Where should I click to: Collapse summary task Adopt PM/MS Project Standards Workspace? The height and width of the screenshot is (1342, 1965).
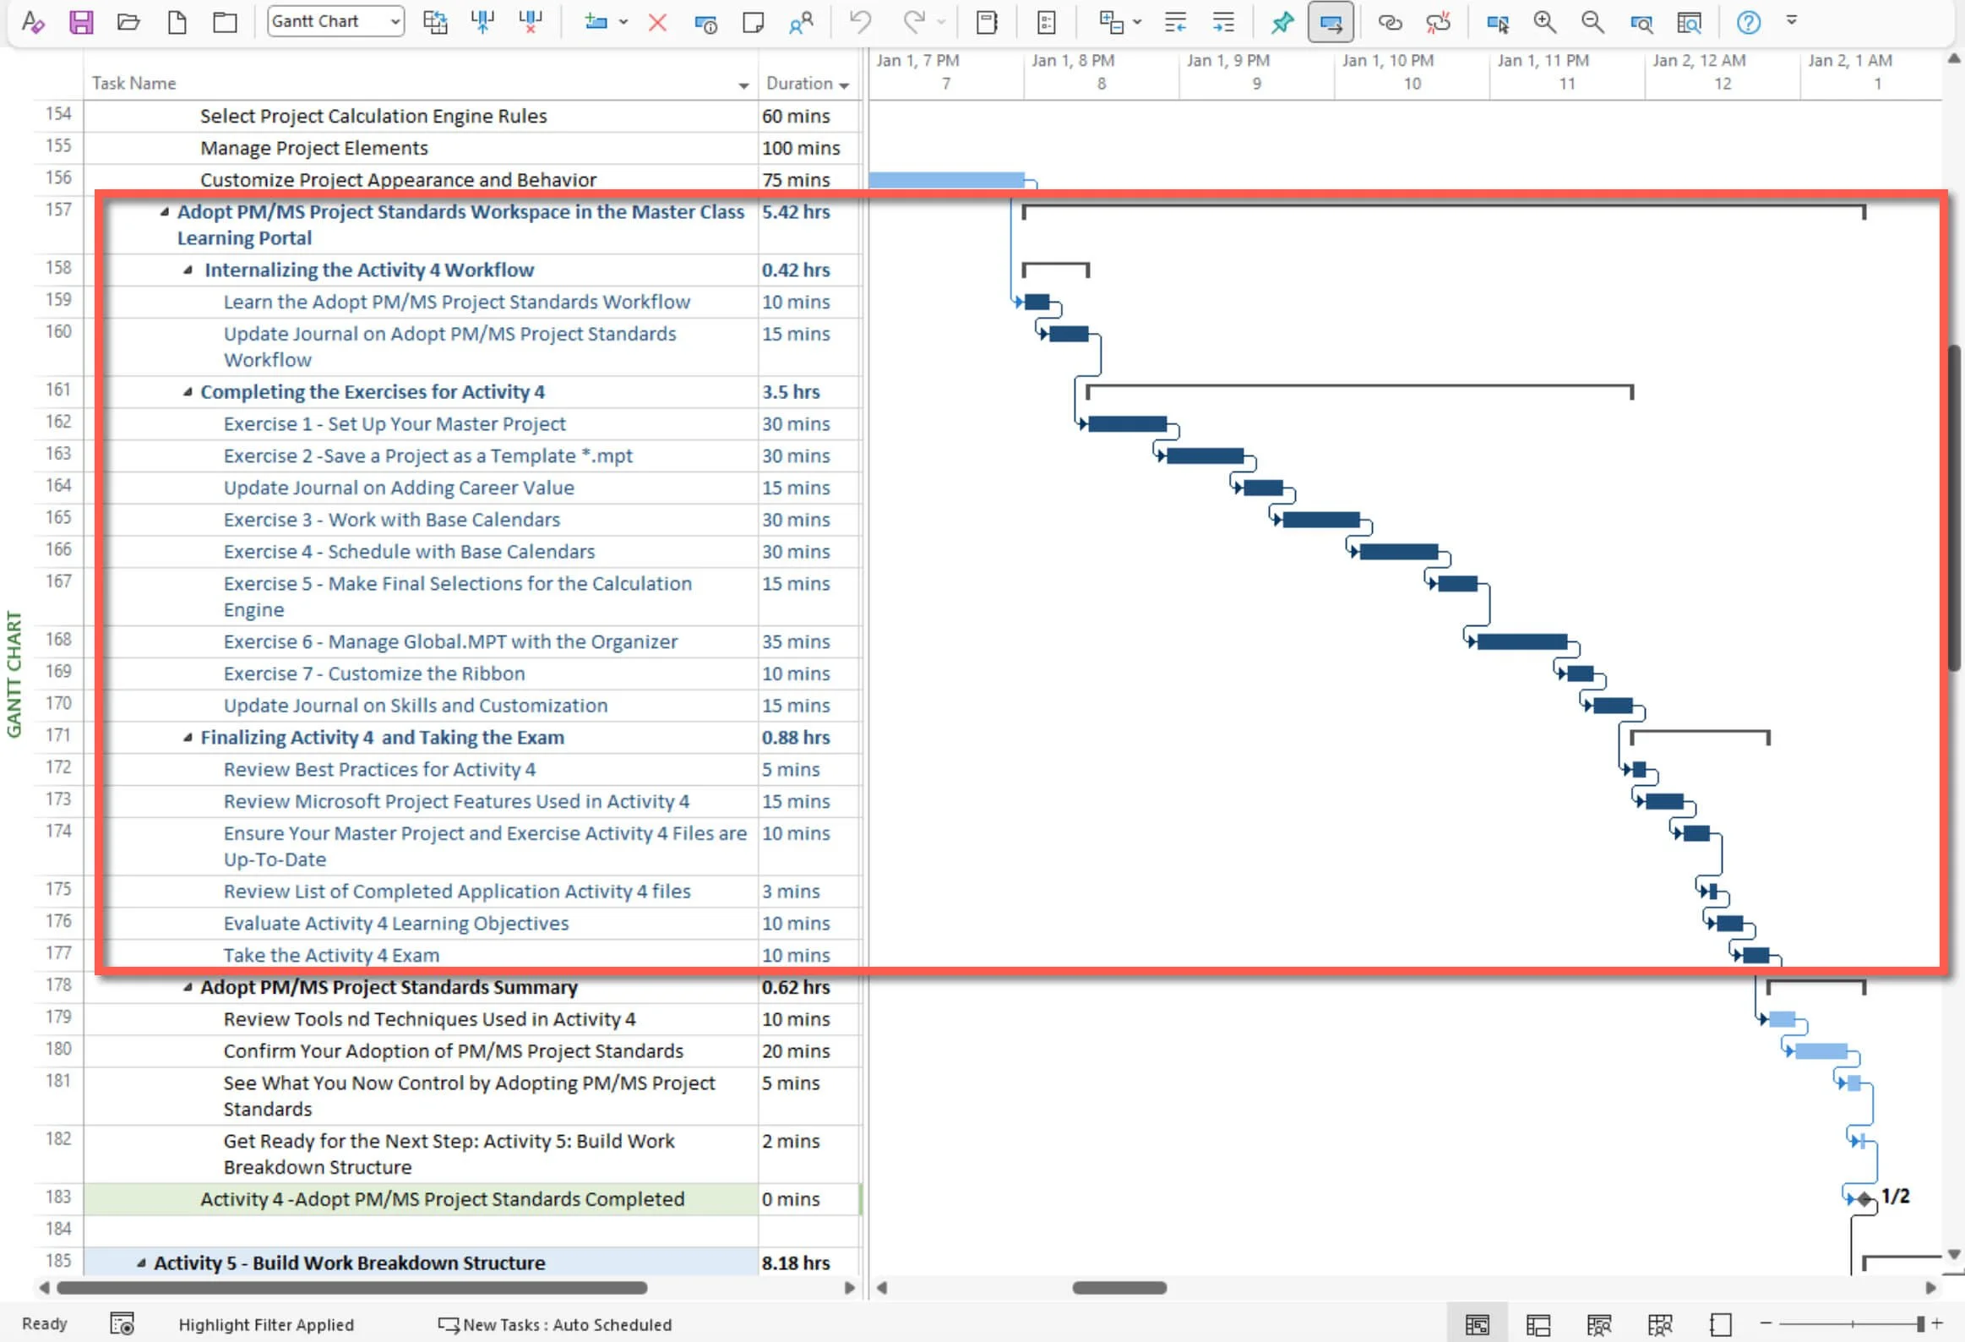[x=165, y=211]
